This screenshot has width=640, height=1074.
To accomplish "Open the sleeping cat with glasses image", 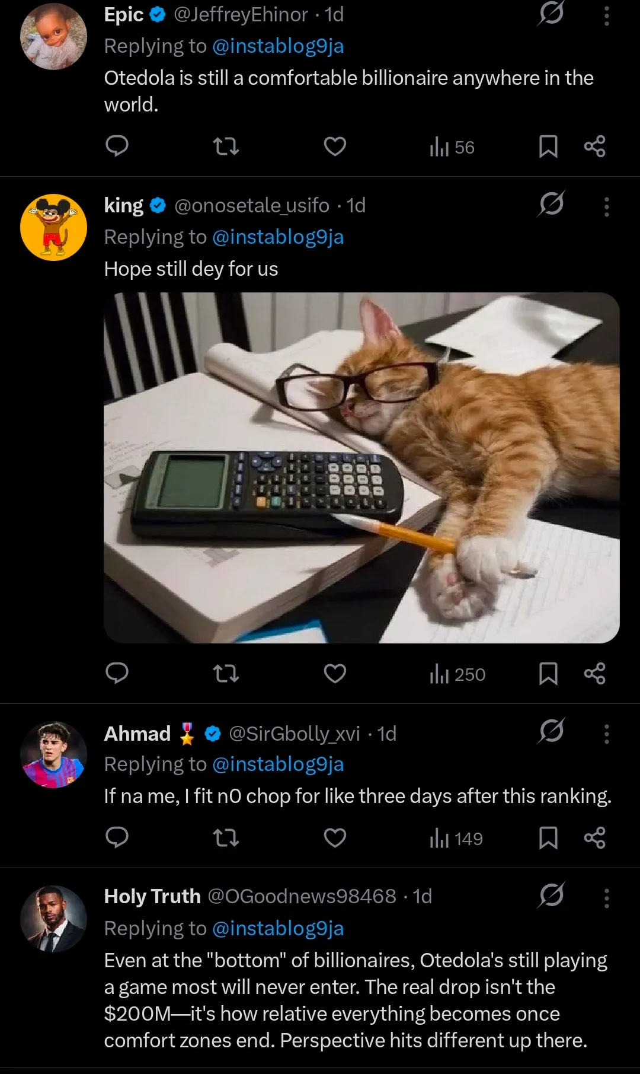I will pyautogui.click(x=361, y=467).
